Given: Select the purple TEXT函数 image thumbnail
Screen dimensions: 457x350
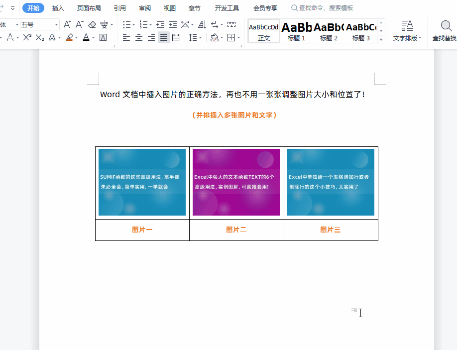Looking at the screenshot, I should click(236, 182).
